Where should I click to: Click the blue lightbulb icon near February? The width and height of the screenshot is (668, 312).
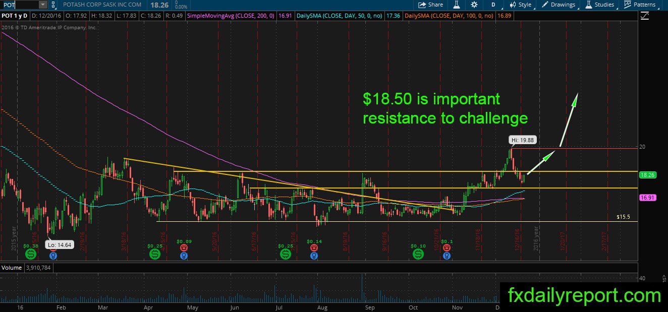click(52, 256)
